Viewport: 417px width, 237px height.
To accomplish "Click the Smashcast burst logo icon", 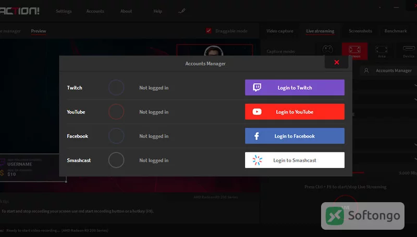I will pyautogui.click(x=257, y=160).
